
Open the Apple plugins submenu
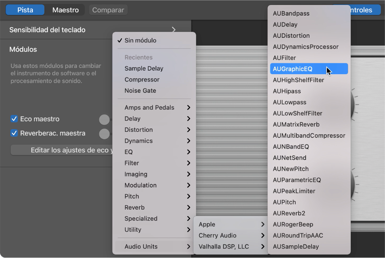tap(207, 224)
